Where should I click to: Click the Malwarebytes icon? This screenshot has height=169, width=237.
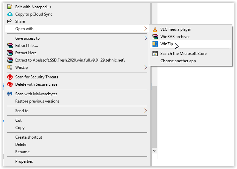(10, 94)
